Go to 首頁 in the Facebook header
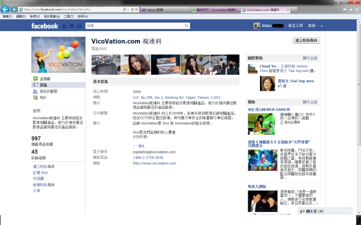361x225 pixels. click(312, 26)
